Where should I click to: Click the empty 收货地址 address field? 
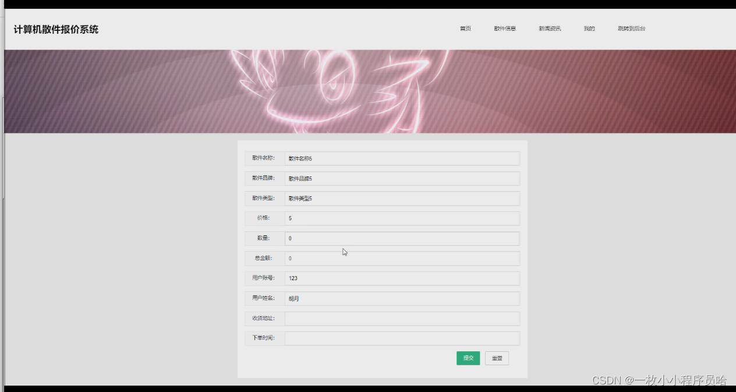402,319
